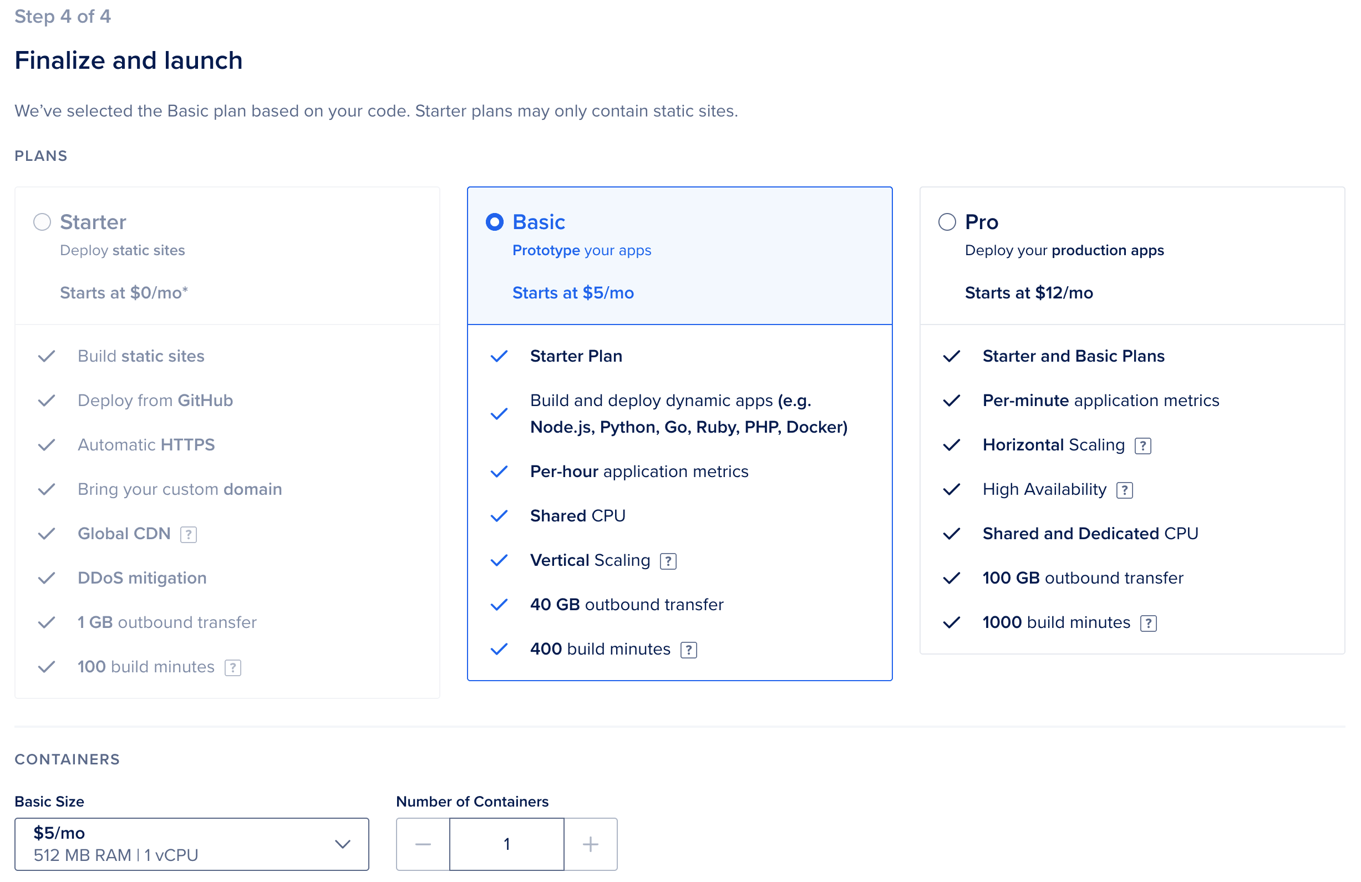The height and width of the screenshot is (882, 1361).
Task: Choose the Pro plan radio button
Action: point(947,222)
